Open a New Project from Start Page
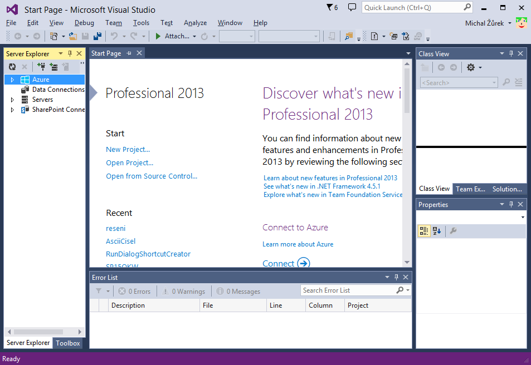The width and height of the screenshot is (531, 365). (128, 149)
